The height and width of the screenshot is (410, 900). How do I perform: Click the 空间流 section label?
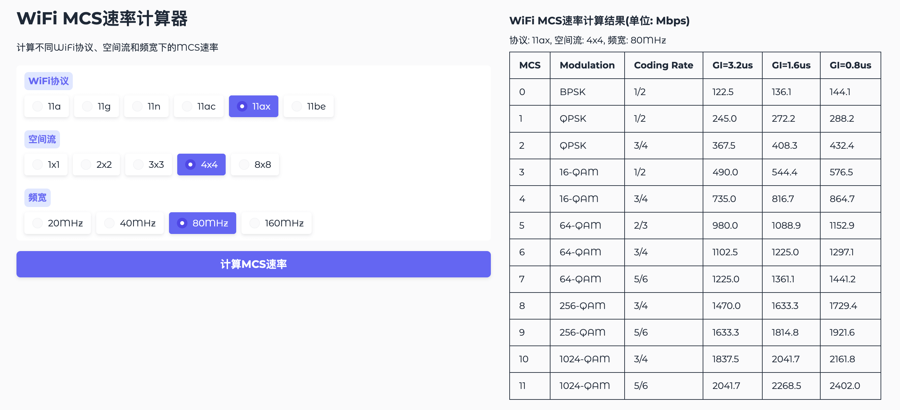pos(42,139)
